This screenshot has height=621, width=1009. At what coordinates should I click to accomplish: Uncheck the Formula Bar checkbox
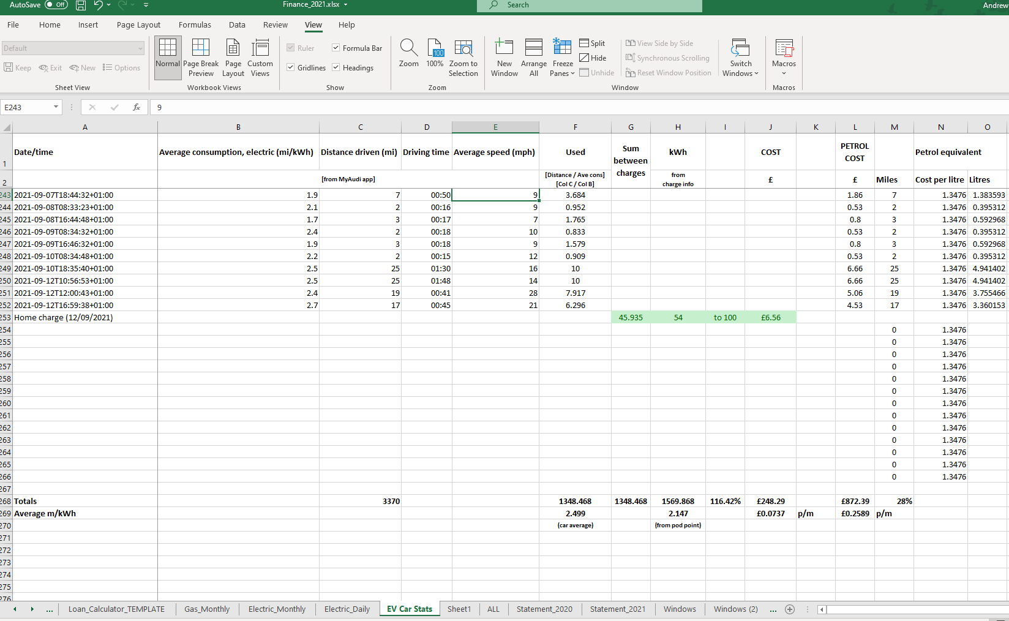[x=336, y=48]
